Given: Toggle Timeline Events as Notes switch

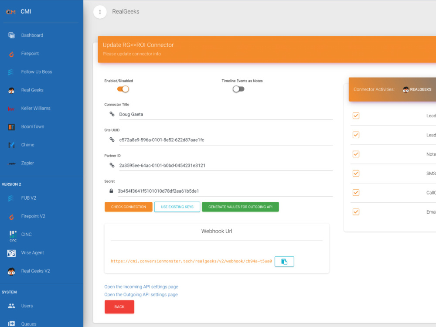Looking at the screenshot, I should click(x=238, y=89).
